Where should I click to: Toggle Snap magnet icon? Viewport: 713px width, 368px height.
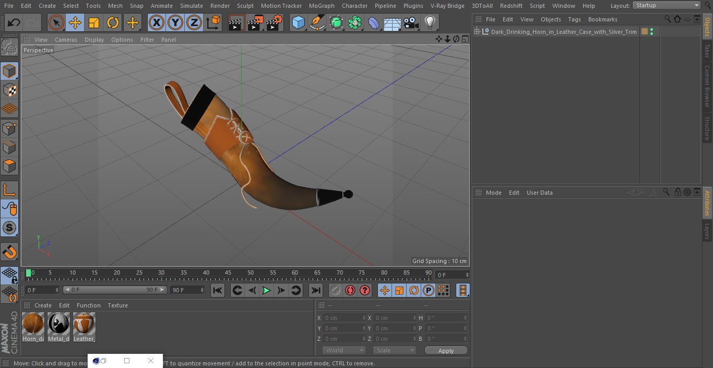tap(9, 252)
